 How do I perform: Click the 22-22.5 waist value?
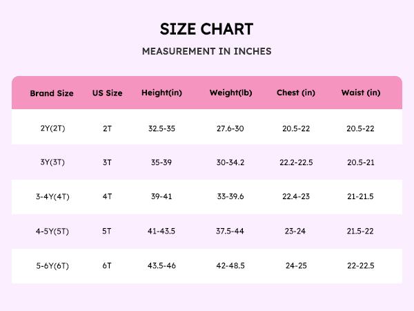tap(360, 265)
